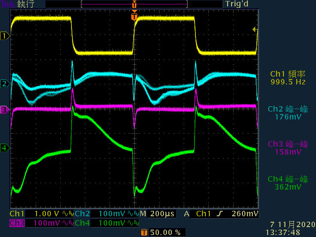This screenshot has width=316, height=237.
Task: Click the yellow trigger level arrow
Action: [255, 30]
